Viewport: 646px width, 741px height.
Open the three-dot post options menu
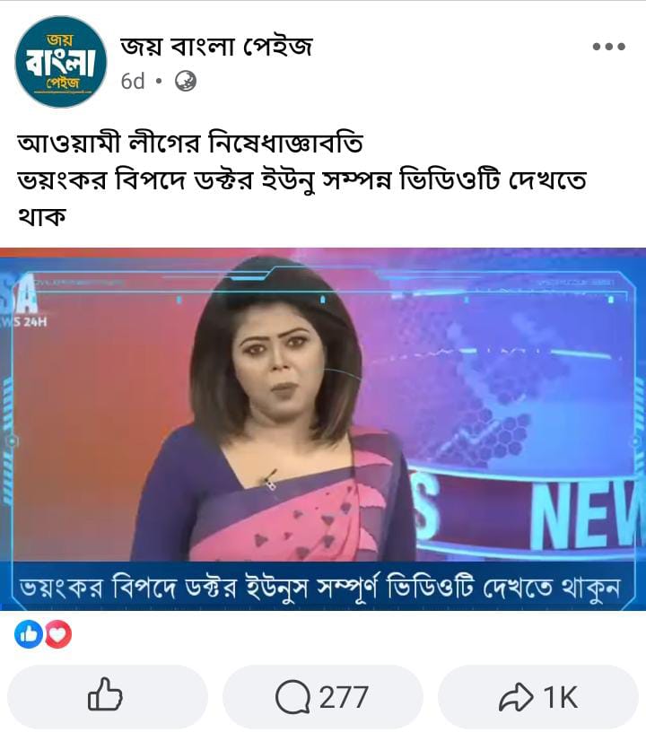point(608,47)
